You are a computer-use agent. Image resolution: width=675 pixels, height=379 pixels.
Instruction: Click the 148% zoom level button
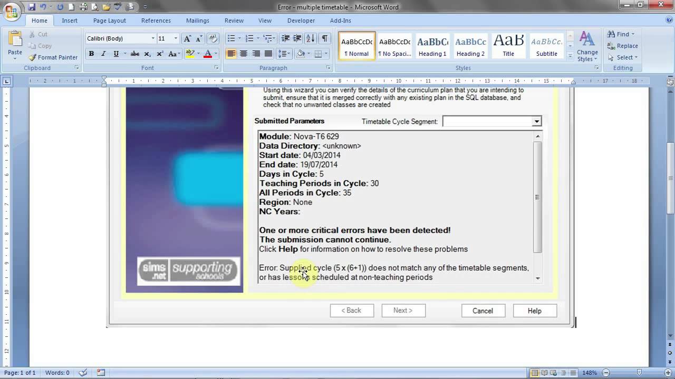(590, 373)
